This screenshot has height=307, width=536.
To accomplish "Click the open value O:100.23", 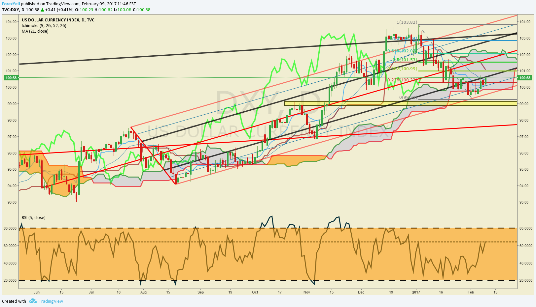I will click(x=84, y=10).
